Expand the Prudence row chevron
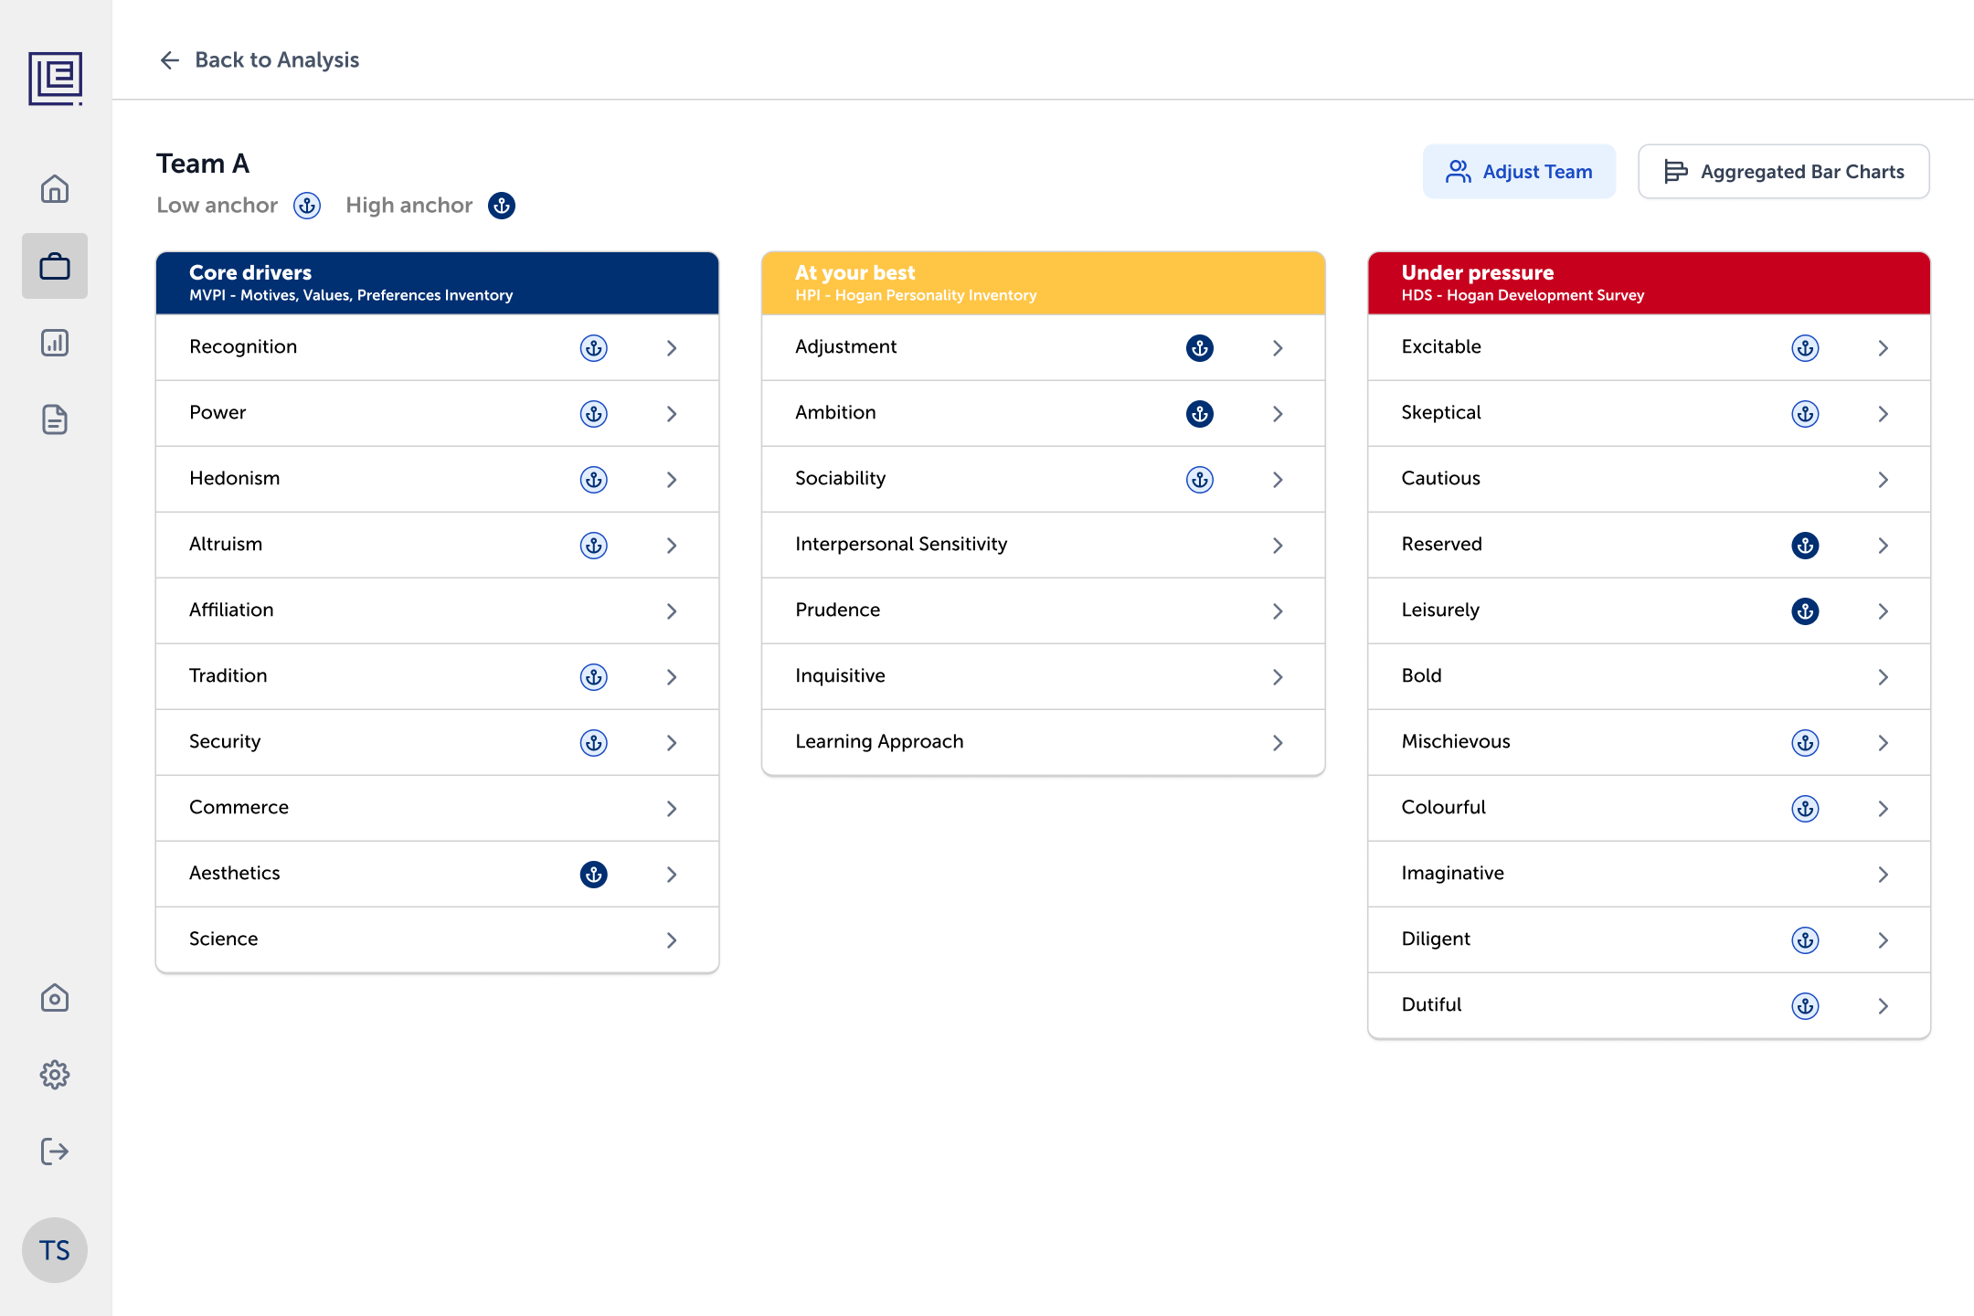The height and width of the screenshot is (1316, 1974). click(1278, 611)
